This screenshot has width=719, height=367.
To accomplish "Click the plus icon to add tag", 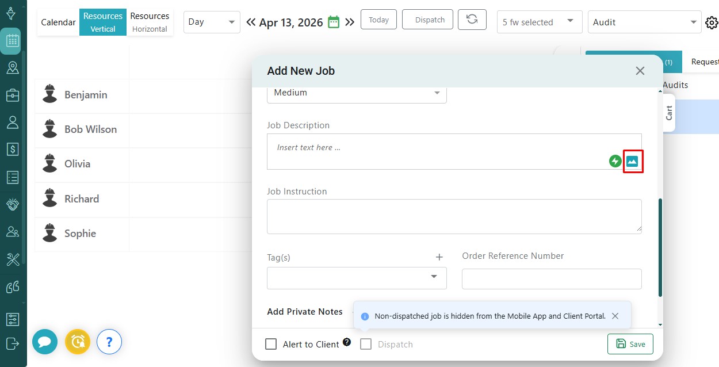I will (x=439, y=257).
